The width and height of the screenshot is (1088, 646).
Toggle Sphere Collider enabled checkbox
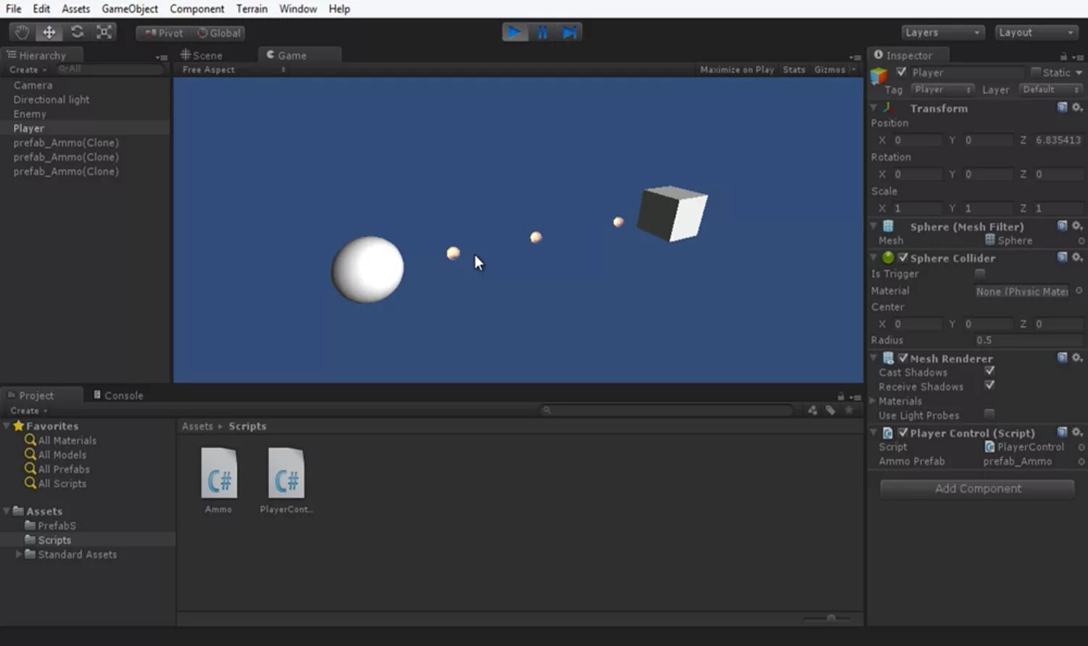[x=903, y=257]
